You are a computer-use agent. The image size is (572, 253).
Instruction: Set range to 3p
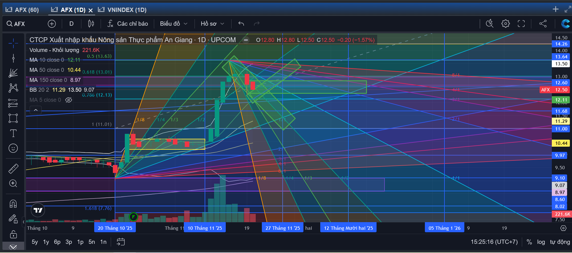click(69, 242)
